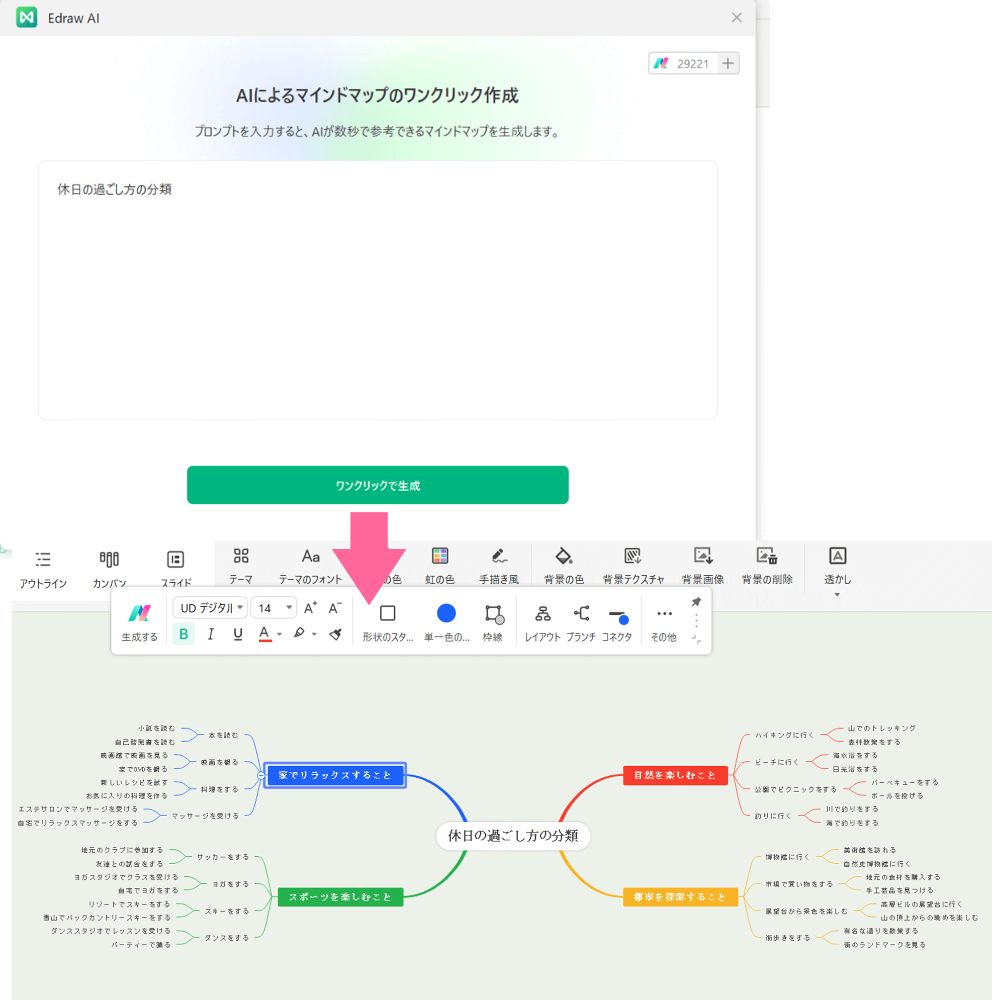Click the Edraw AI logo icon
The image size is (992, 1000).
point(27,18)
